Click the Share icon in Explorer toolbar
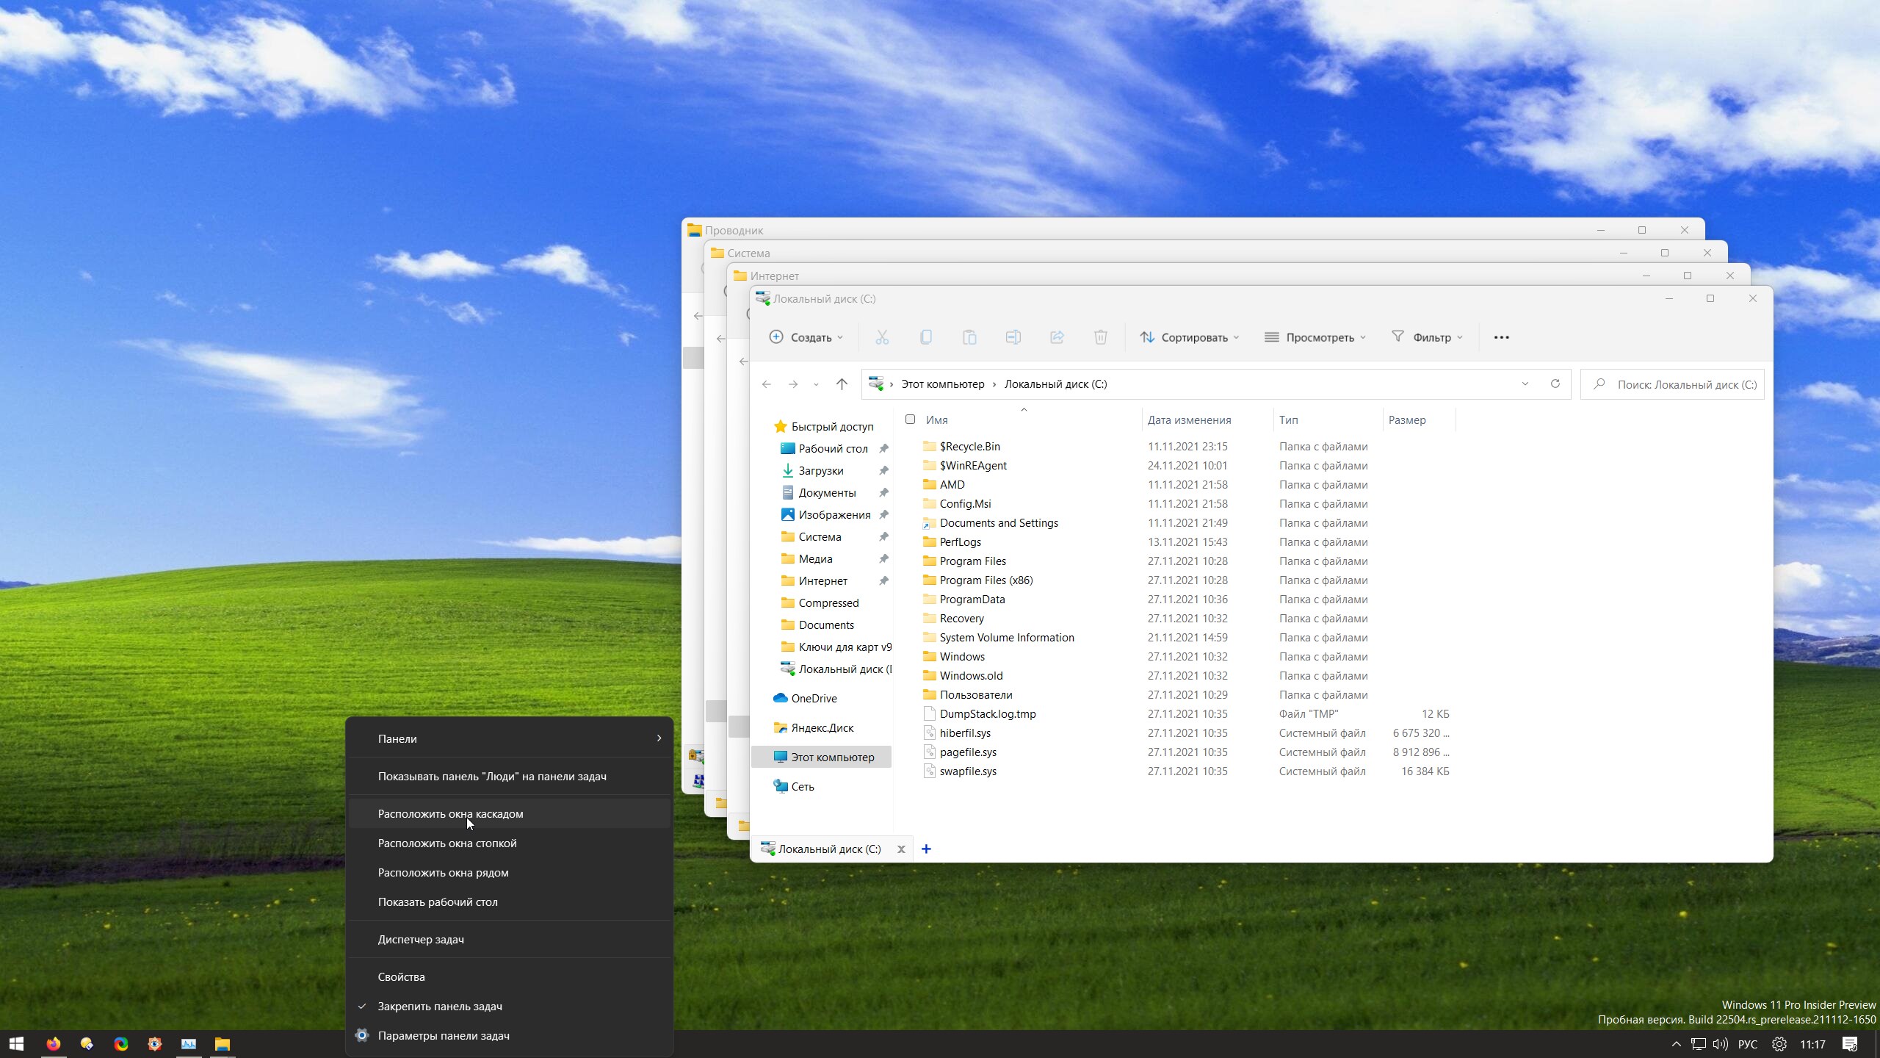 point(1057,337)
